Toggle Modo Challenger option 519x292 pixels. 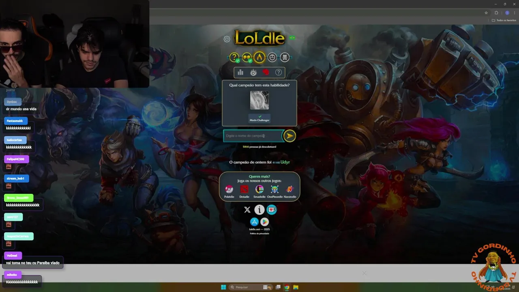tap(259, 118)
